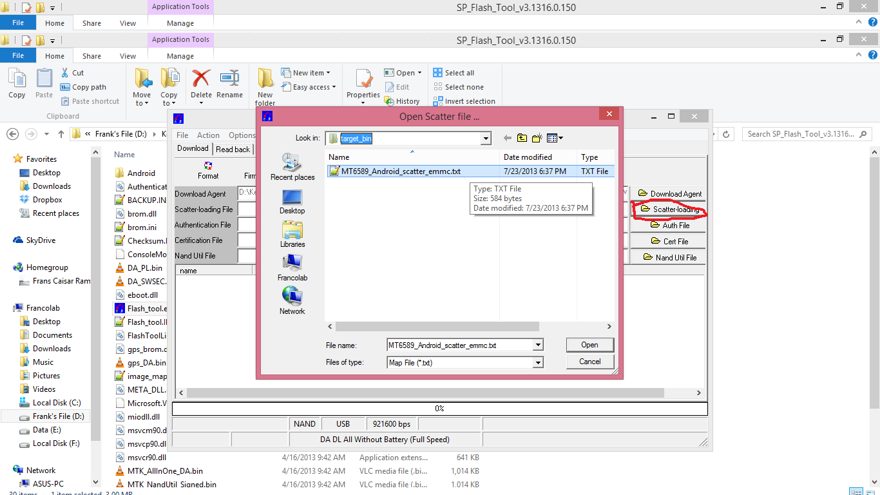This screenshot has width=880, height=495.
Task: Open Explorer recent locations dropdown arrow
Action: [x=46, y=134]
